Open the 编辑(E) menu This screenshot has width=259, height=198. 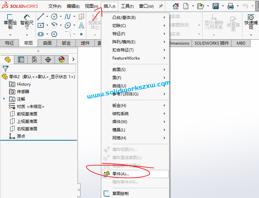click(73, 6)
